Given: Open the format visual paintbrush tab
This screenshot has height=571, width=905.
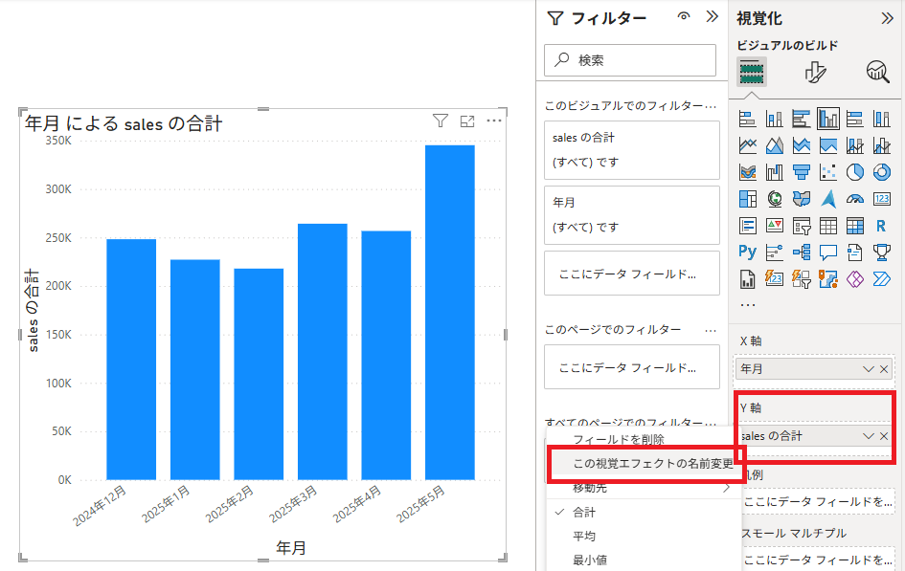Looking at the screenshot, I should (815, 73).
